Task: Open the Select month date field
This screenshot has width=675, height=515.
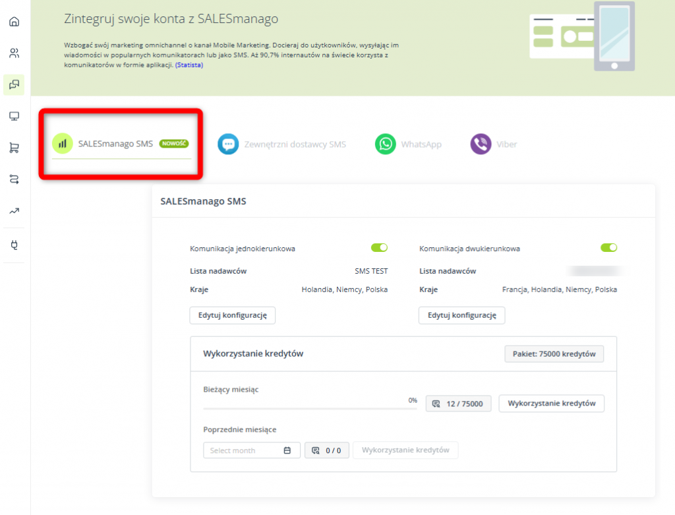Action: point(251,450)
